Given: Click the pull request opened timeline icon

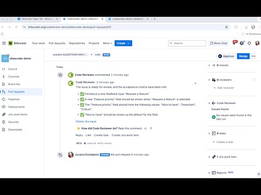Looking at the screenshot, I should [x=60, y=155].
